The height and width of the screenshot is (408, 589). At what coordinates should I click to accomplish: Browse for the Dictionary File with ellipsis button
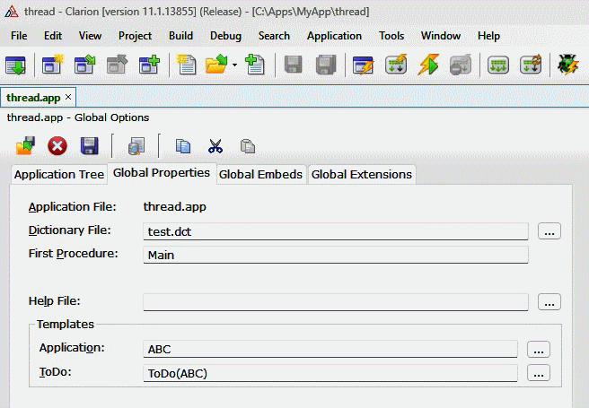549,231
